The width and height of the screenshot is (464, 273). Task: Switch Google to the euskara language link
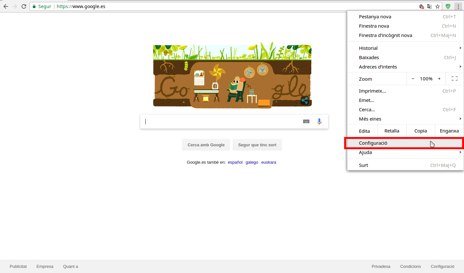269,162
